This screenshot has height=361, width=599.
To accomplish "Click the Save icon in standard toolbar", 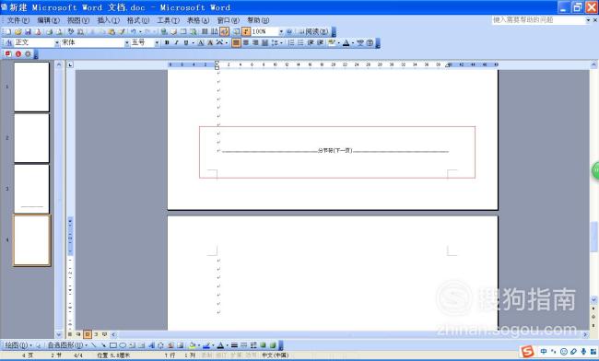I will click(28, 31).
